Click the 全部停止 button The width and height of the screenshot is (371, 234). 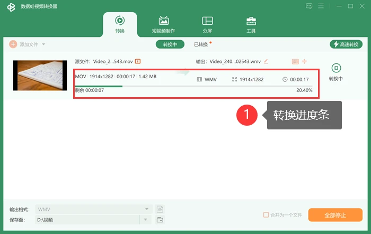pyautogui.click(x=335, y=215)
